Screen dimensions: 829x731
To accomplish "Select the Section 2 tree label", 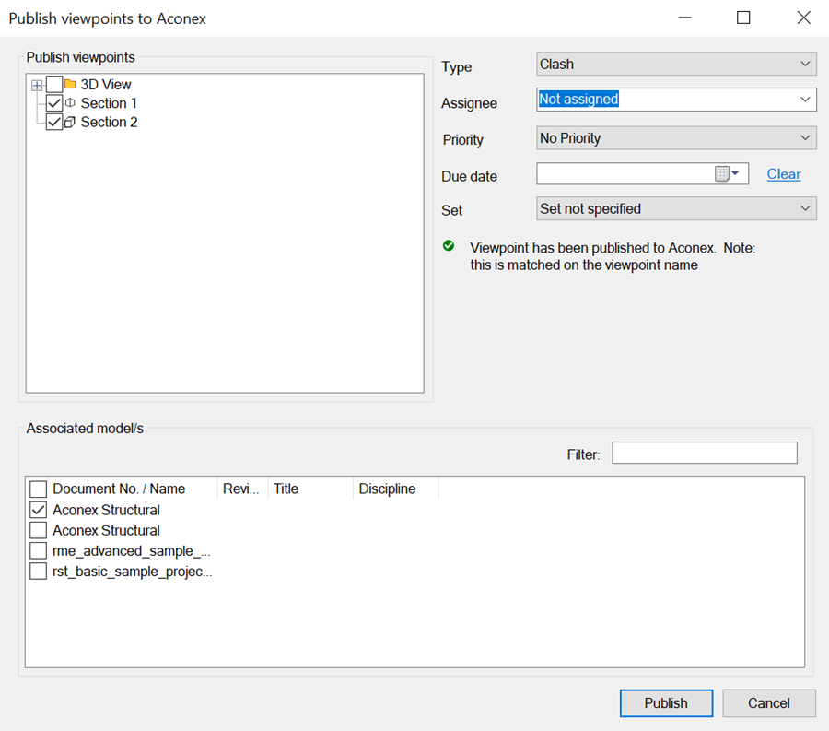I will [109, 123].
